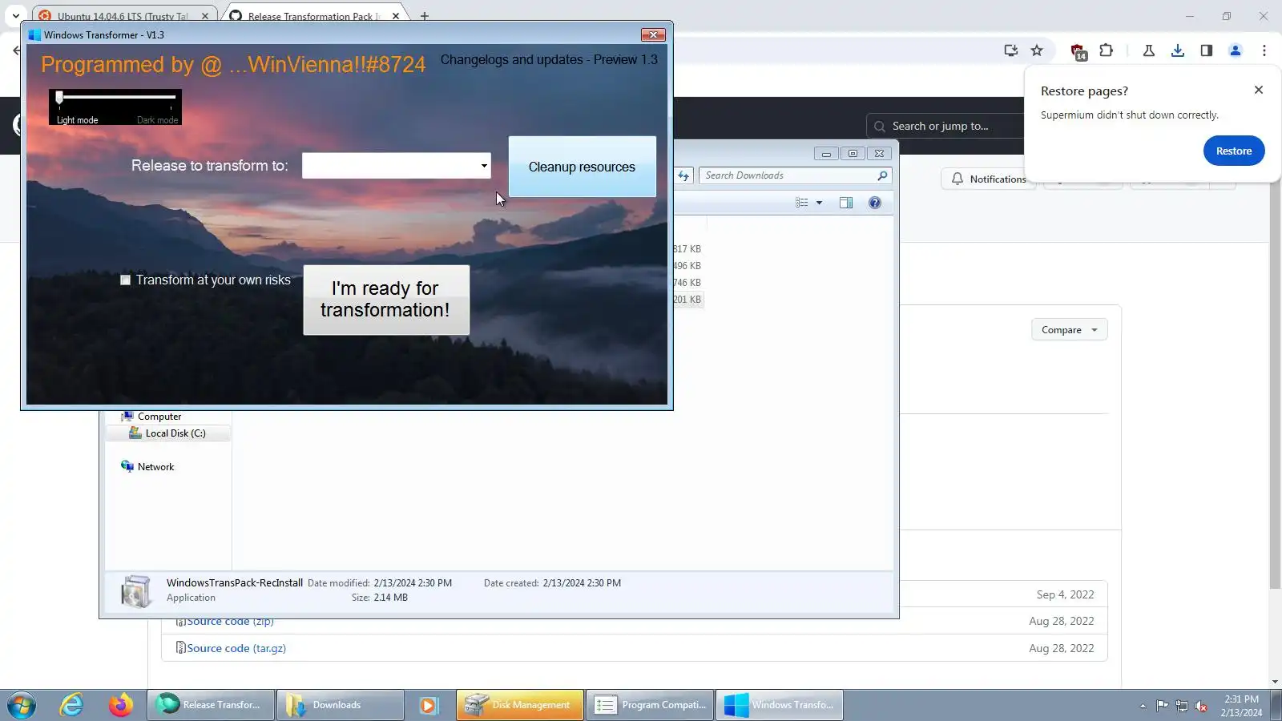The height and width of the screenshot is (721, 1282).
Task: Click the Light/Dark mode slider thumb
Action: pos(59,97)
